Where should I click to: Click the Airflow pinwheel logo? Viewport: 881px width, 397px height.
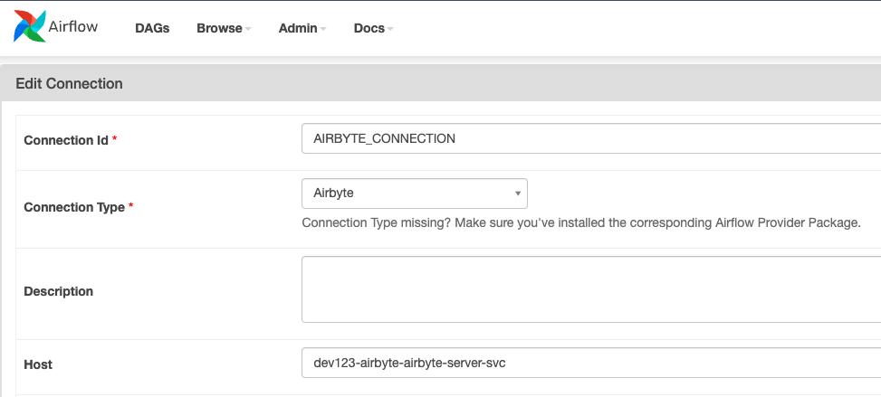coord(29,26)
